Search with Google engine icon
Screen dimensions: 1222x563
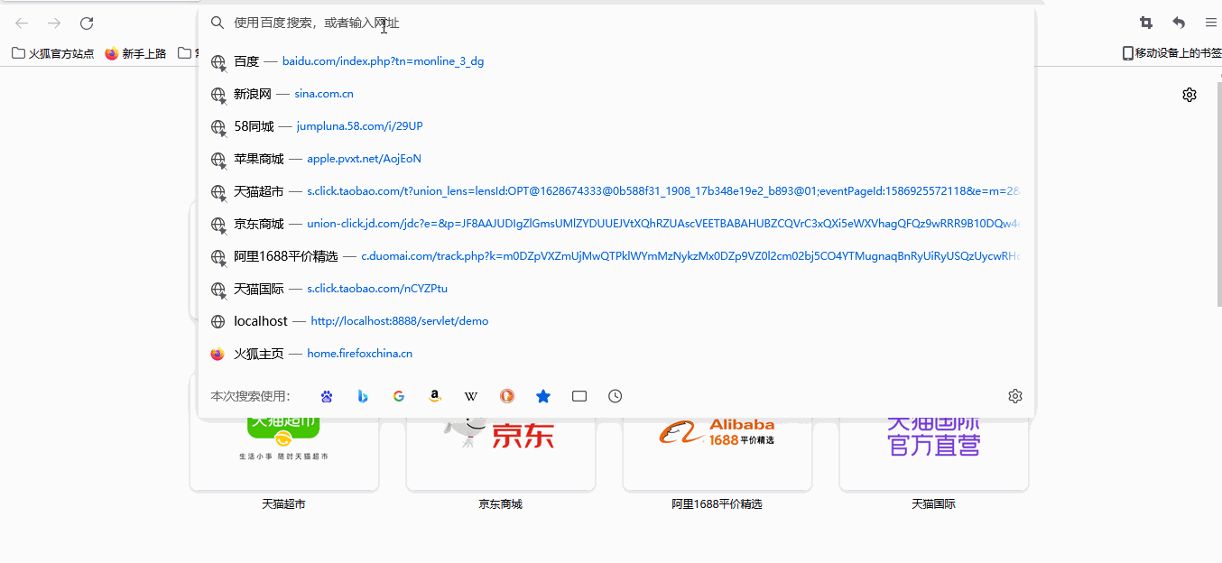pyautogui.click(x=399, y=396)
